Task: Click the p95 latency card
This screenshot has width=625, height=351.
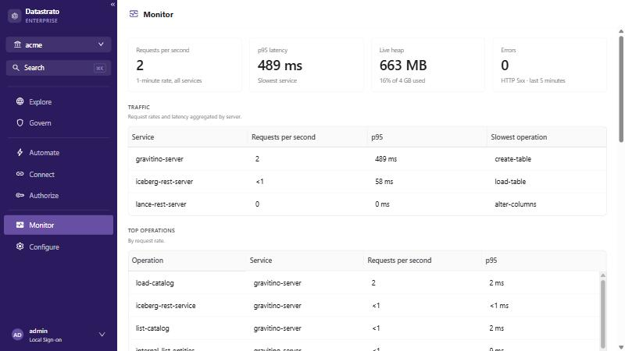Action: [x=306, y=65]
